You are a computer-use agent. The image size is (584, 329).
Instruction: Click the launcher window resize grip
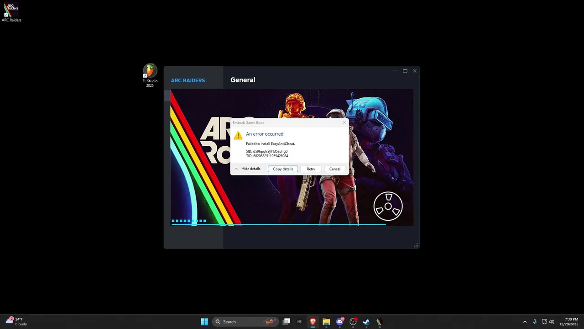pyautogui.click(x=416, y=246)
